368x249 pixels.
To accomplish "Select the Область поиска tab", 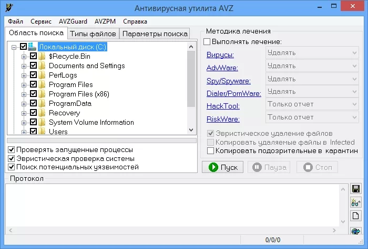I will pyautogui.click(x=36, y=33).
